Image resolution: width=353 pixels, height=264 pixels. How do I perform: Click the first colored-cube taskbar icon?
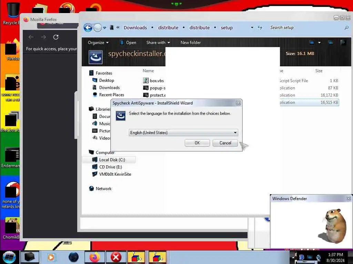click(x=136, y=257)
